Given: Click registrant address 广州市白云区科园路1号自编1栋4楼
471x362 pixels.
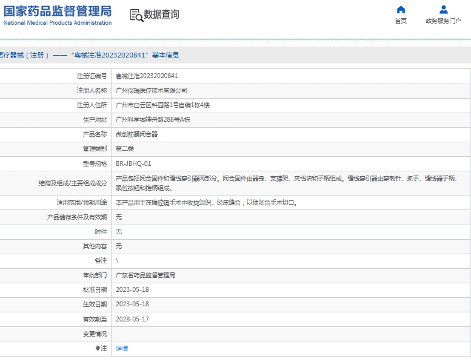Looking at the screenshot, I should pos(163,105).
